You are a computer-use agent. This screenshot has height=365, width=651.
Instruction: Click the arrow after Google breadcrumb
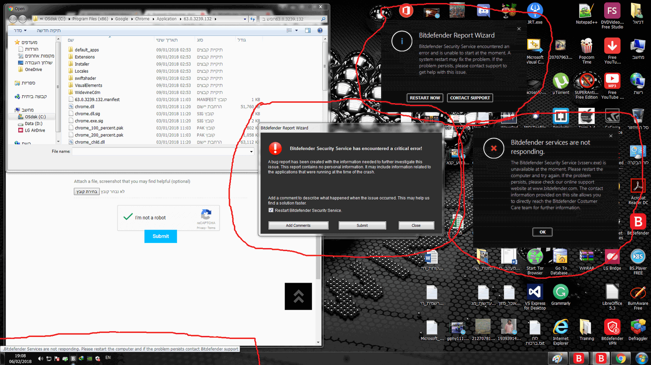tap(132, 19)
